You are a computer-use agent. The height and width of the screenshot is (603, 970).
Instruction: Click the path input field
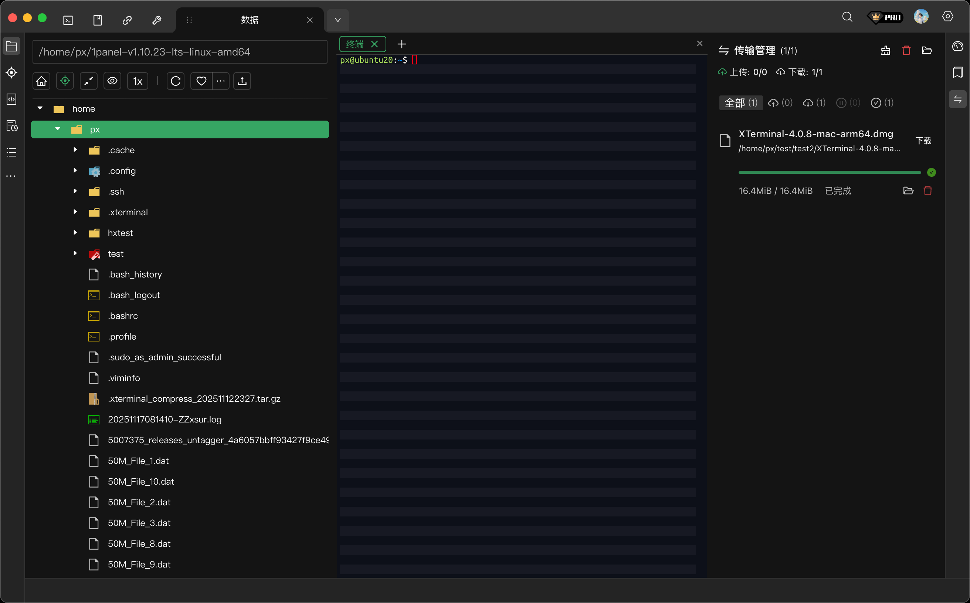tap(180, 52)
